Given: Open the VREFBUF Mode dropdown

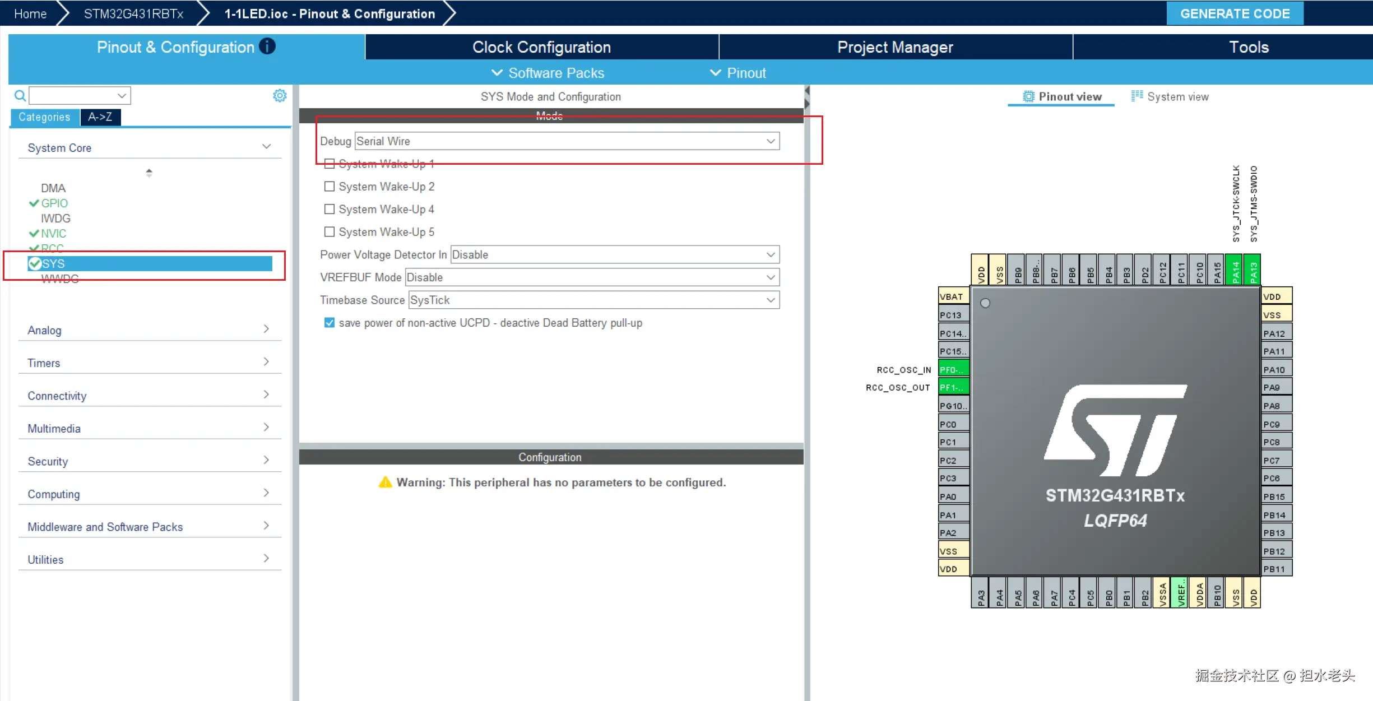Looking at the screenshot, I should point(592,277).
